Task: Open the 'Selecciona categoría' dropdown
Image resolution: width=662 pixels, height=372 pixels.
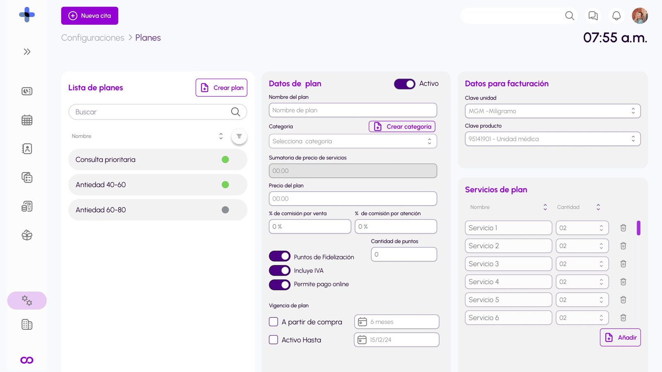Action: tap(353, 141)
